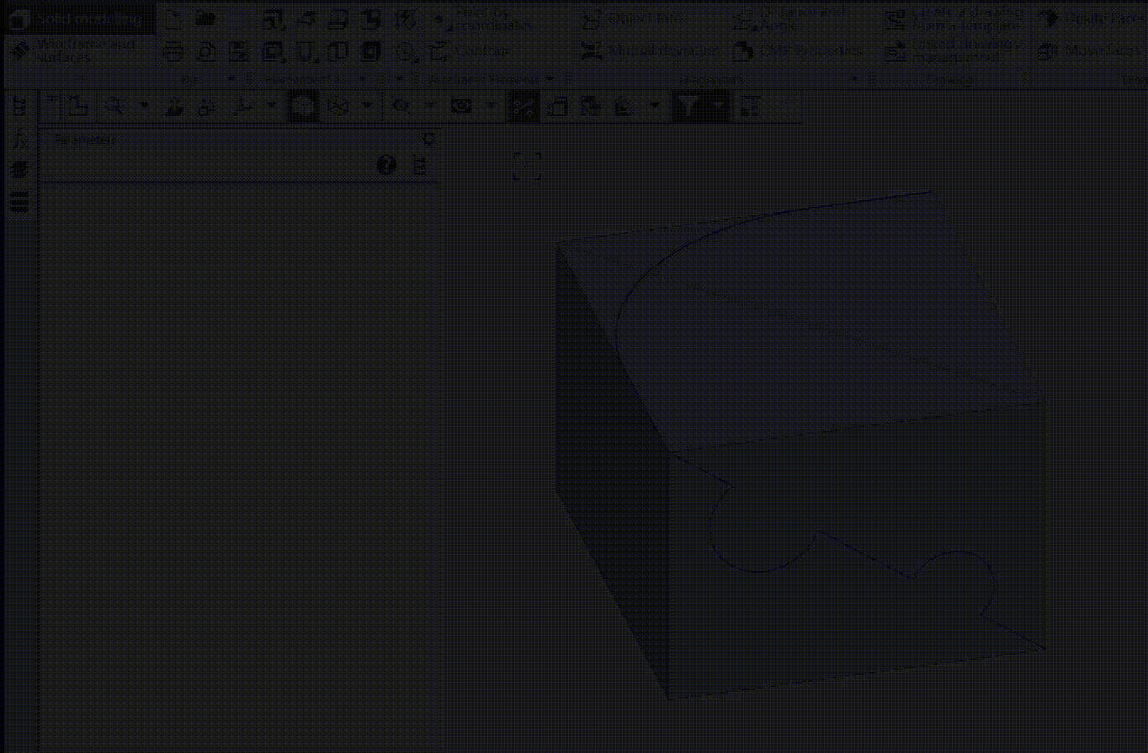Expand the filter funnel dropdown arrow
This screenshot has height=753, width=1148.
718,106
